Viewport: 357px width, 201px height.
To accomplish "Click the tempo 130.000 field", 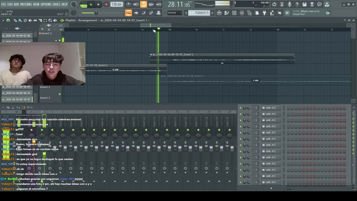I will coord(116,4).
